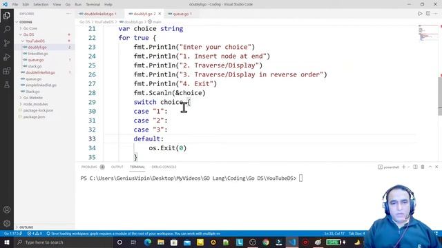The height and width of the screenshot is (248, 442).
Task: Click the gopls workspace error message in the status bar
Action: (133, 234)
